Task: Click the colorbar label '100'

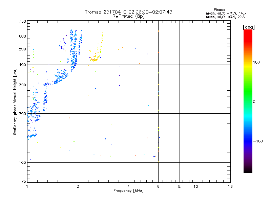Action: (256, 62)
